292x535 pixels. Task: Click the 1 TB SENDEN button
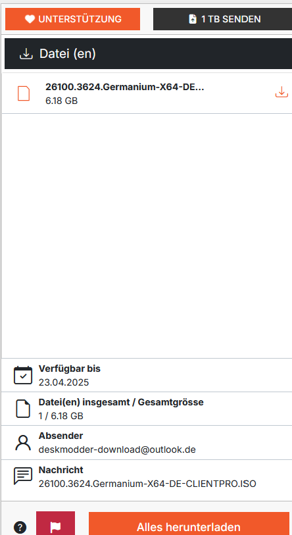pos(222,19)
